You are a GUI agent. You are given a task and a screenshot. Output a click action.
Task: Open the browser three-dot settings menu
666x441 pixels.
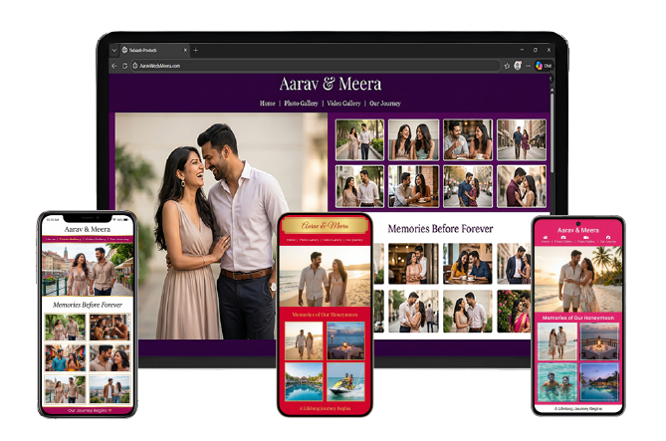click(x=528, y=66)
